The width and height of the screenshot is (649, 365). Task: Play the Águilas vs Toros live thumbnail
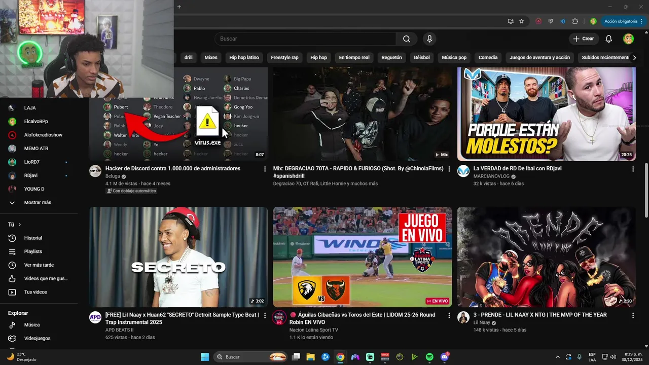click(x=363, y=257)
